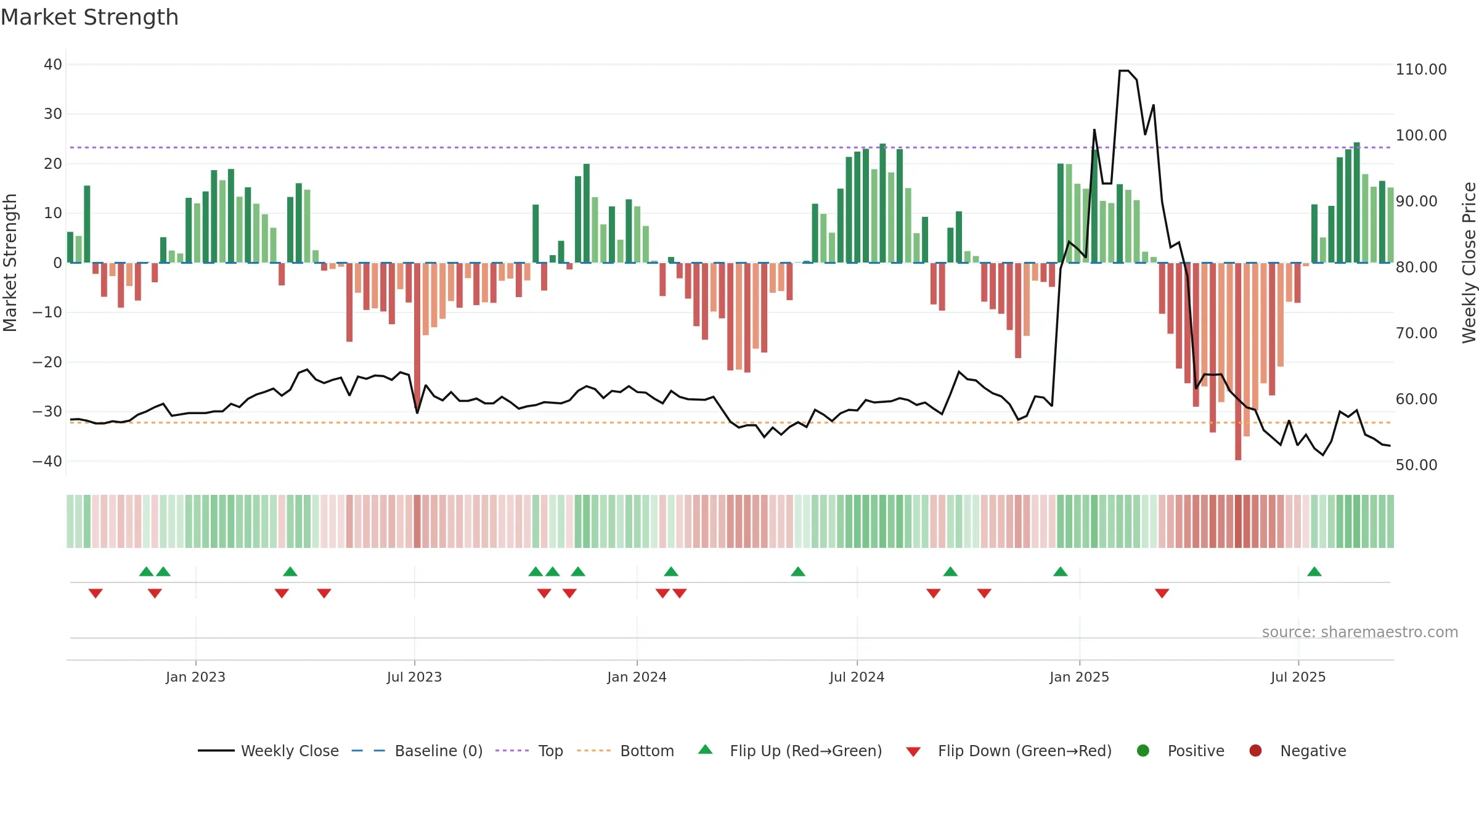
Task: Click the green Flip Up triangle legend icon
Action: click(x=706, y=749)
